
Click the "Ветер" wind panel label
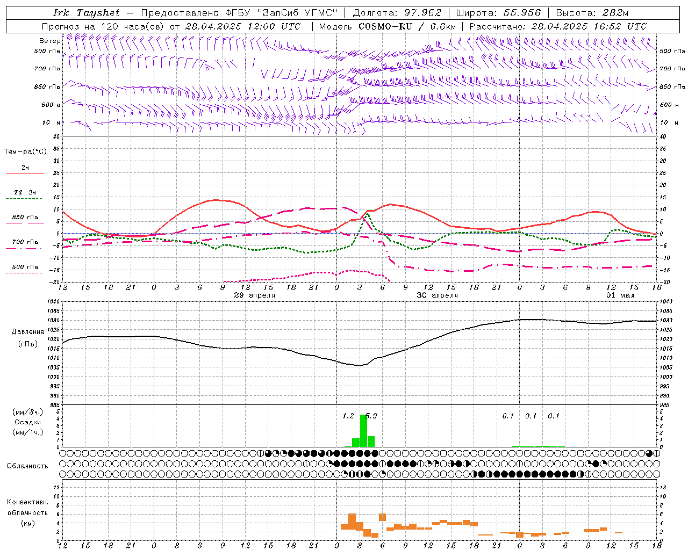tap(49, 41)
